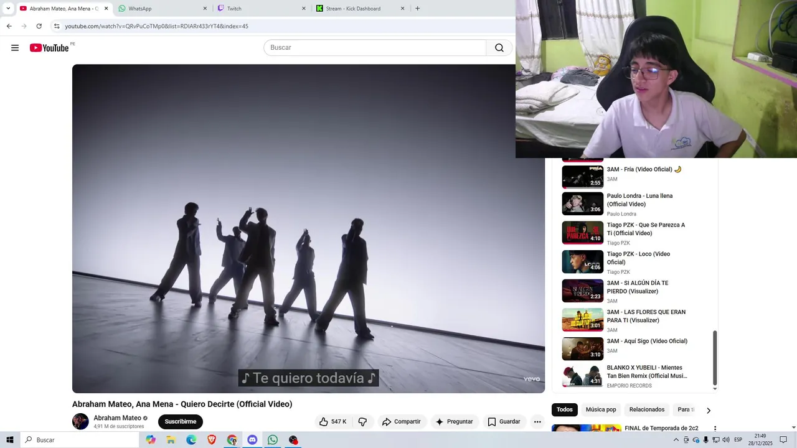
Task: Open a new browser tab
Action: [417, 9]
